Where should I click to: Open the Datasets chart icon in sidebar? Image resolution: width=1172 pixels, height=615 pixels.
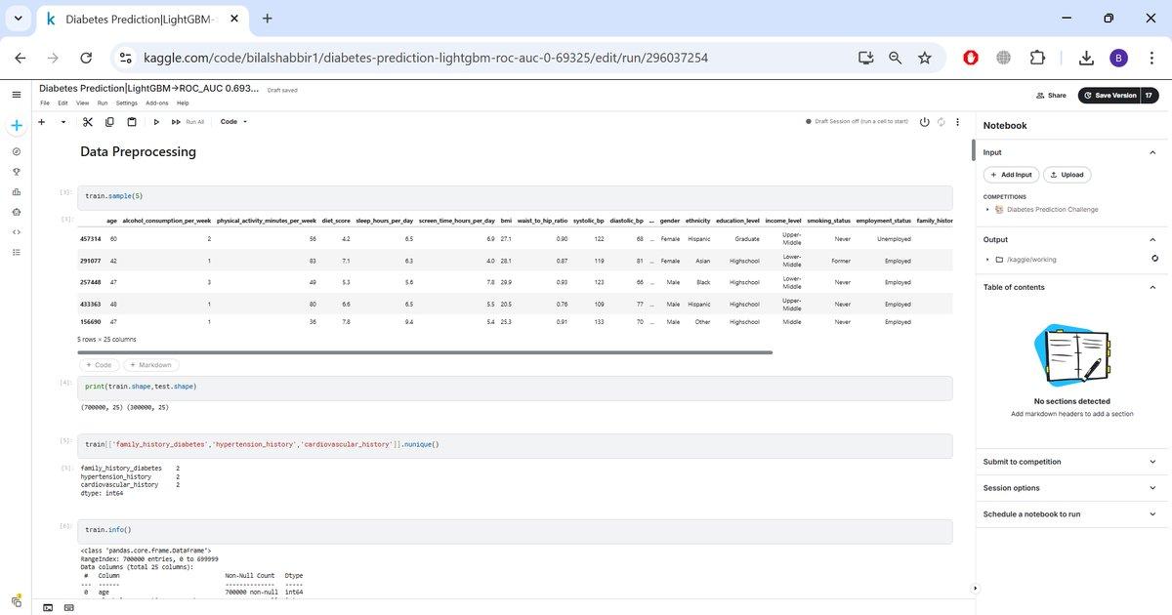tap(16, 191)
